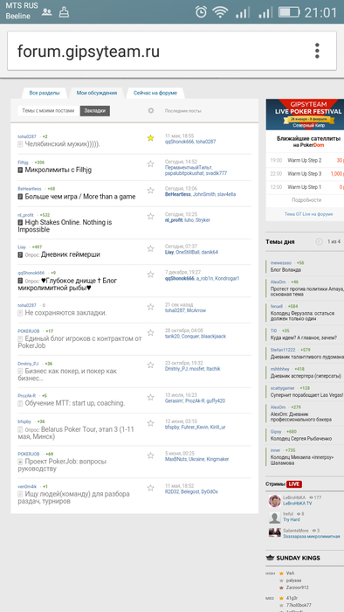The width and height of the screenshot is (344, 612).
Task: Open author profile nl_profit
Action: point(25,215)
